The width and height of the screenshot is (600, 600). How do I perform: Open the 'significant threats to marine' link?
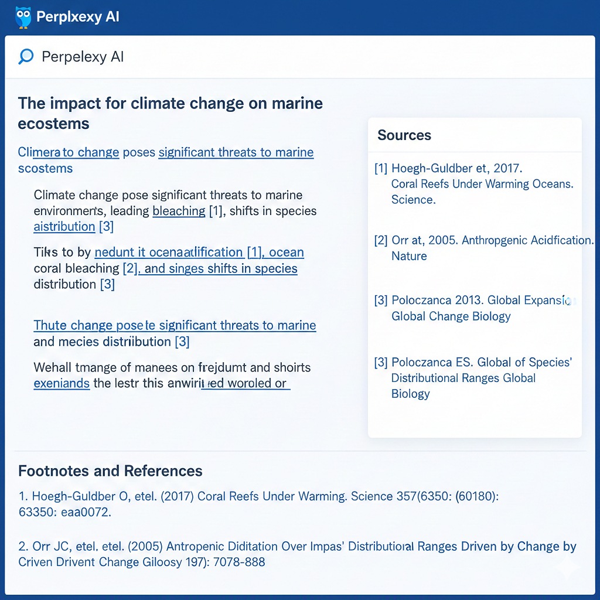[236, 152]
